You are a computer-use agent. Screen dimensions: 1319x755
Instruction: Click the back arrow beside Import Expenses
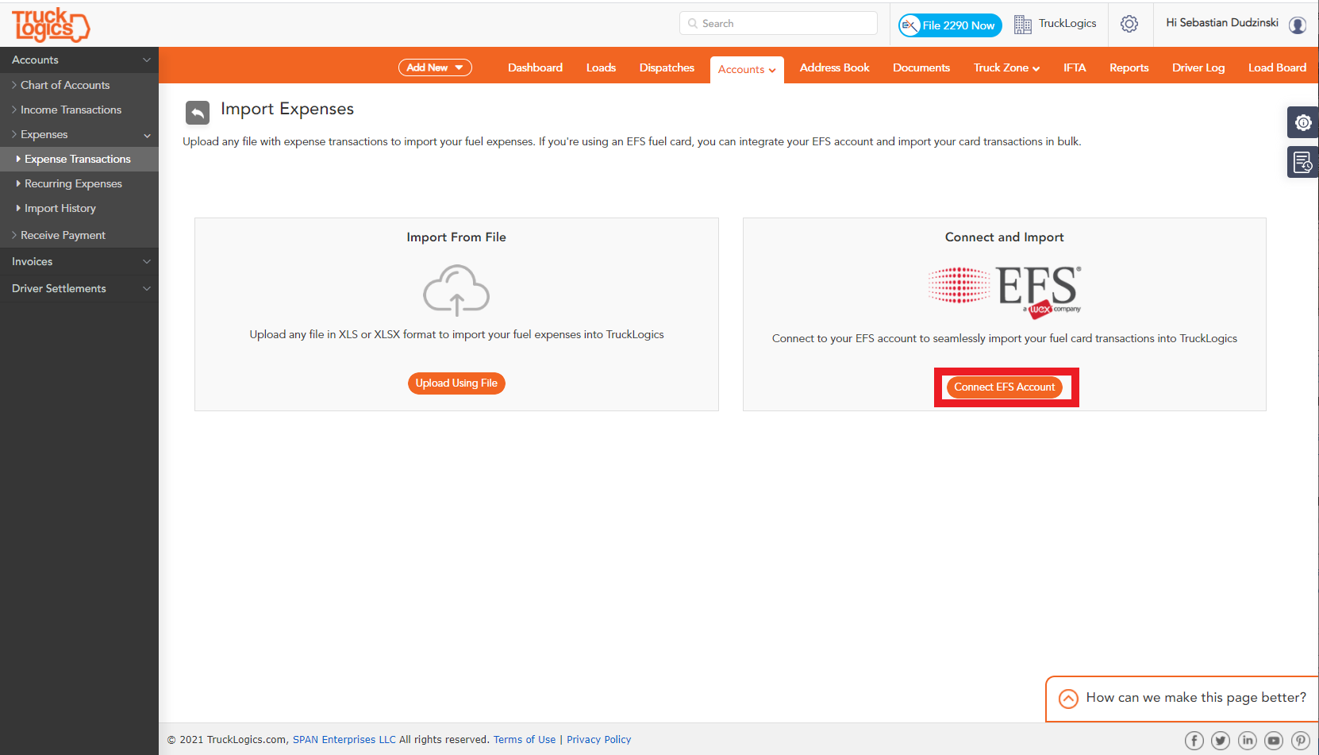[198, 113]
